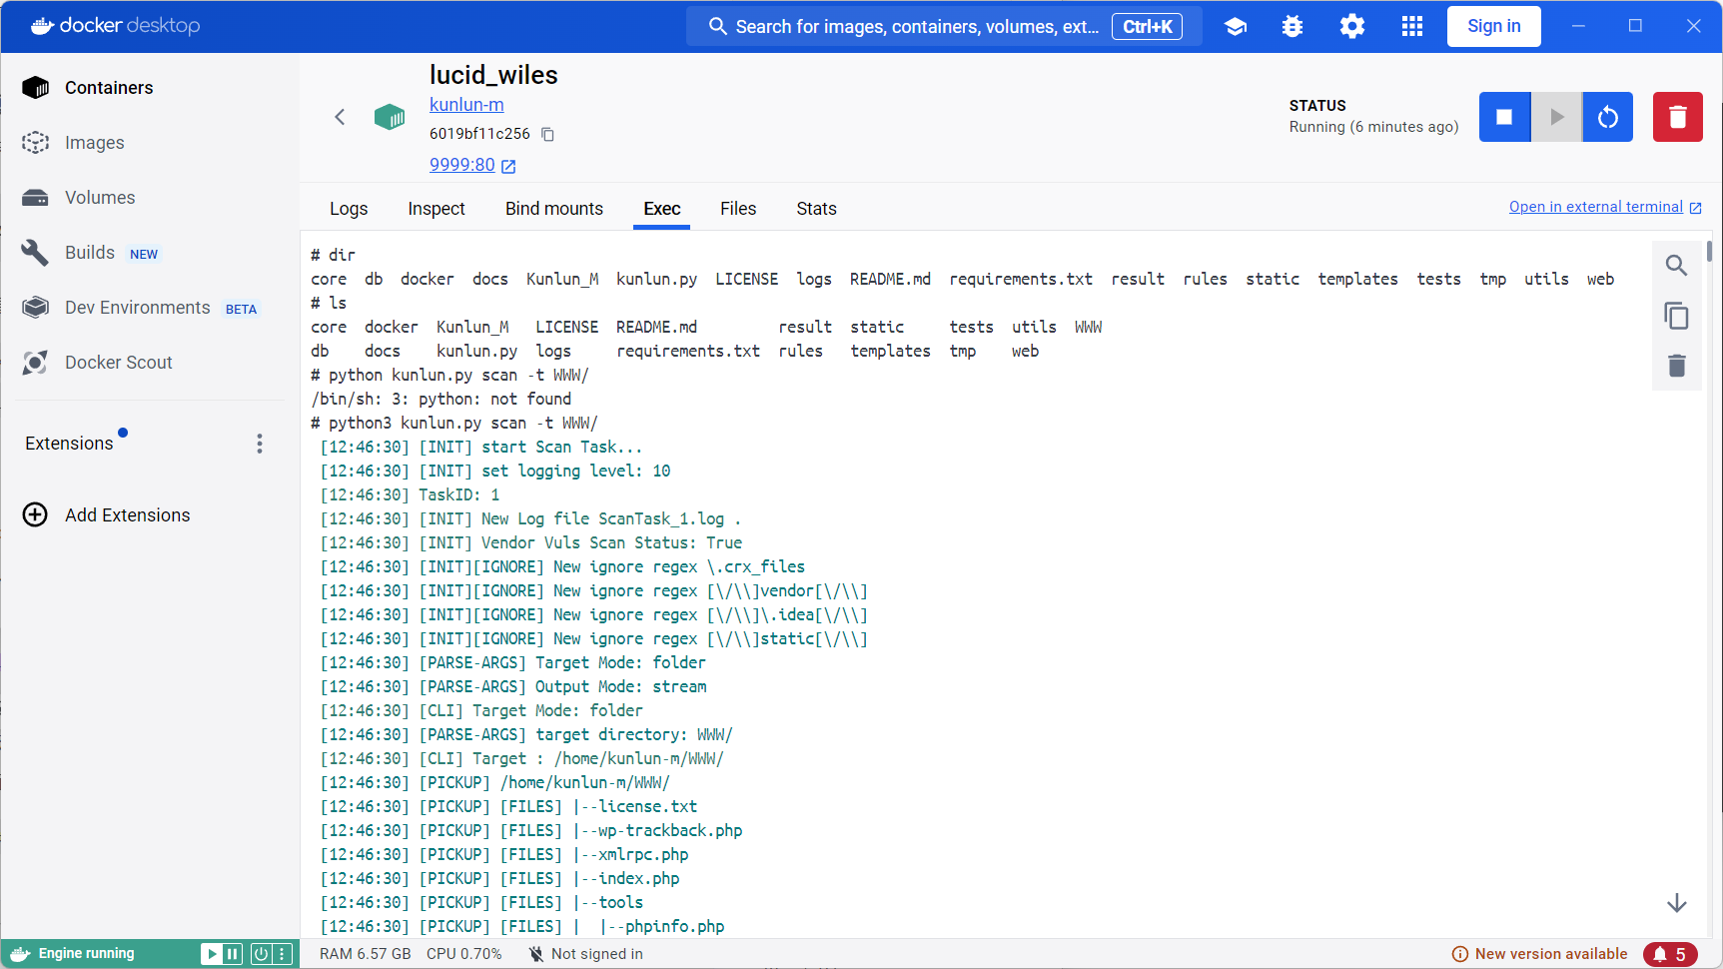Clear the terminal with the trash icon
The width and height of the screenshot is (1723, 969).
[x=1676, y=366]
